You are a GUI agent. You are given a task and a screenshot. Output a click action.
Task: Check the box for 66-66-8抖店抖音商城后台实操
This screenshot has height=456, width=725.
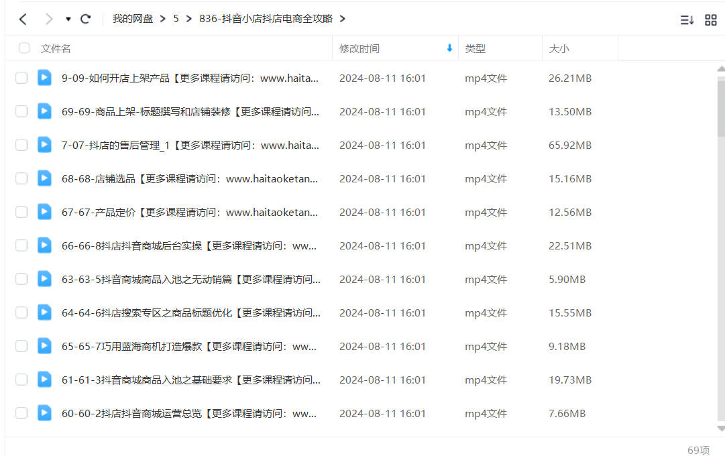[21, 245]
